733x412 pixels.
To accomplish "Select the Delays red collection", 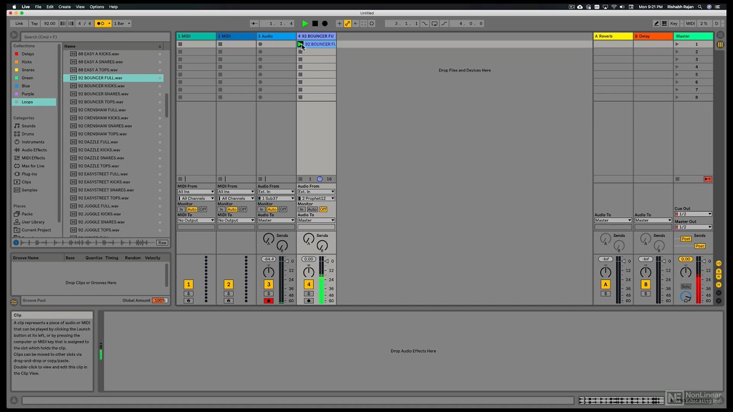I will coord(27,54).
